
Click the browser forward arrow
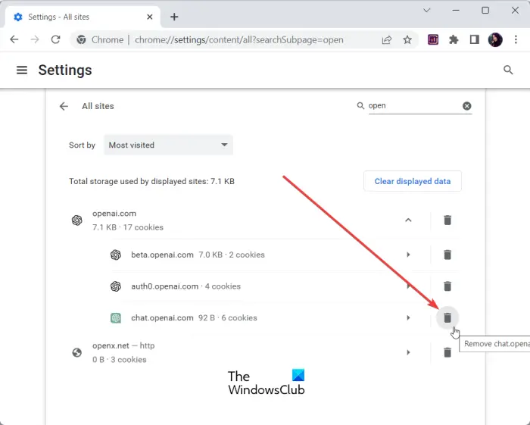[x=35, y=39]
